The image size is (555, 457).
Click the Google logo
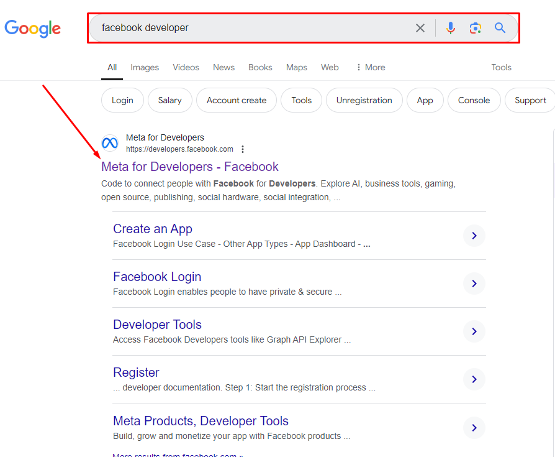coord(32,29)
